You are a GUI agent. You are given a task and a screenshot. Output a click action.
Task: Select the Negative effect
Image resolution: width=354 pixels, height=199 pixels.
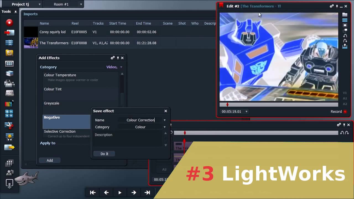point(67,122)
